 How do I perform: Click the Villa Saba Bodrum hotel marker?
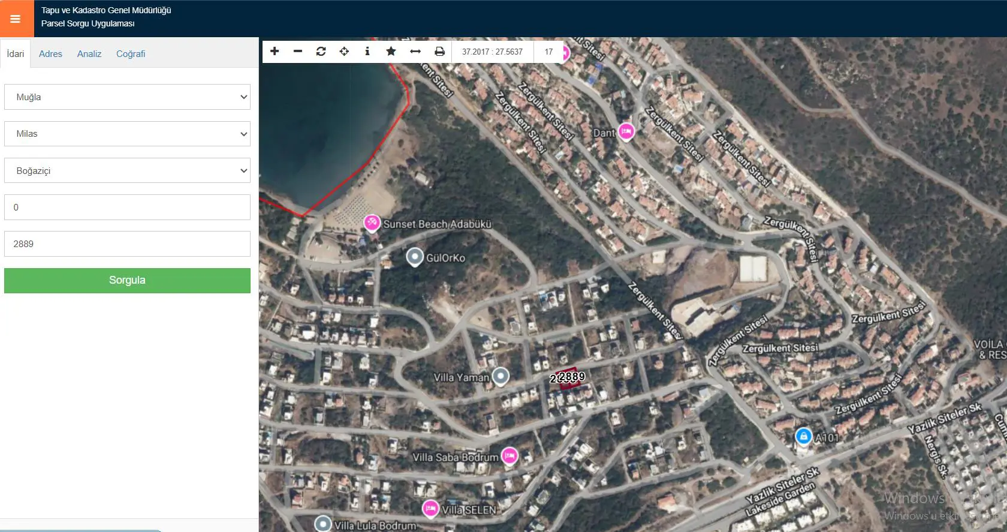[509, 456]
